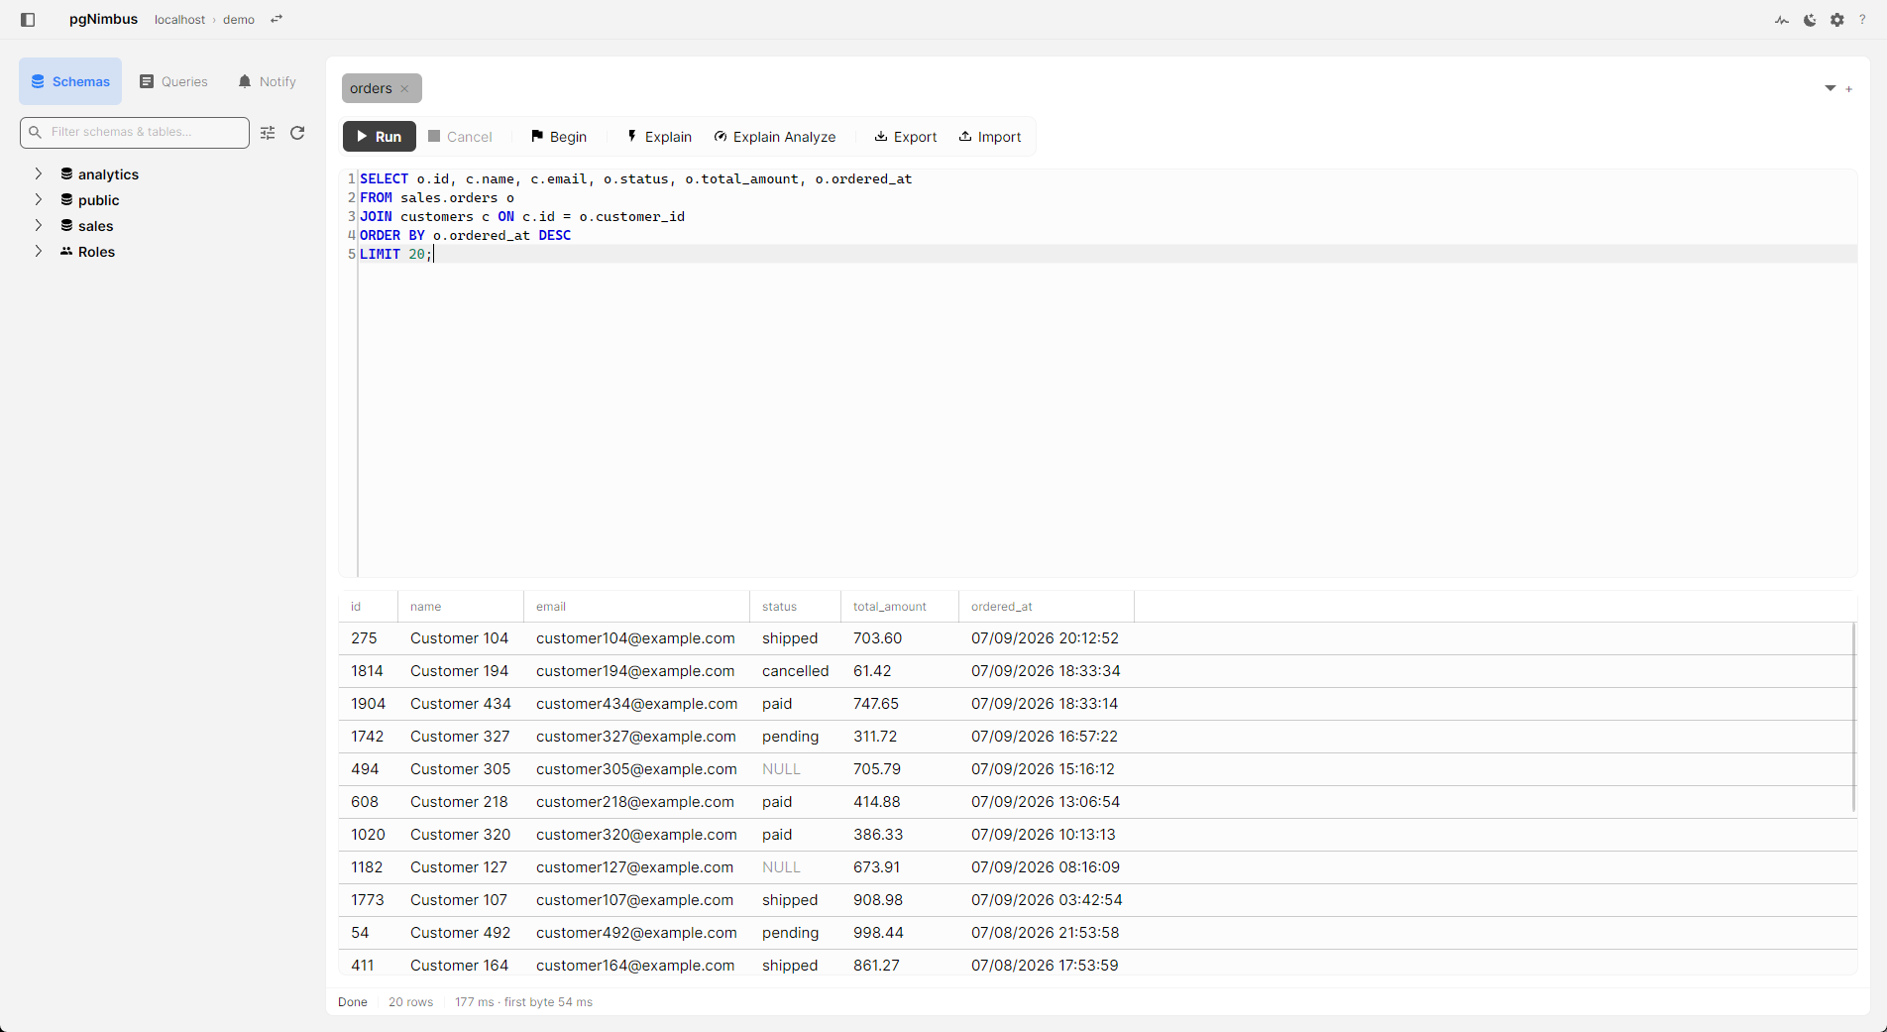Toggle the sidebar panel icon
This screenshot has width=1887, height=1032.
pyautogui.click(x=28, y=20)
